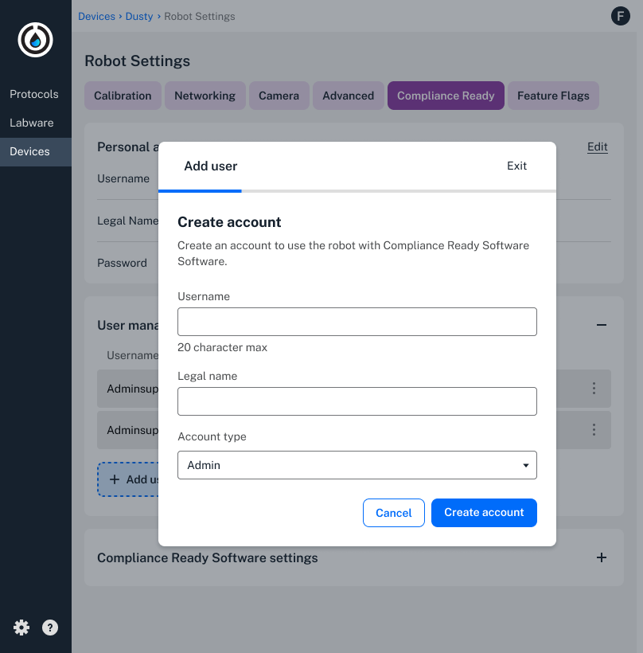Open kebab menu for first Adminsup row
The width and height of the screenshot is (643, 653).
tap(594, 388)
